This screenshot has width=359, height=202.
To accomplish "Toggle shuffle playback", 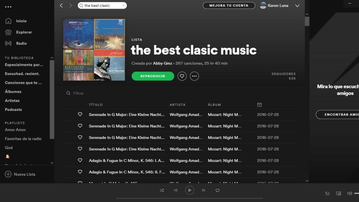I will (x=162, y=190).
